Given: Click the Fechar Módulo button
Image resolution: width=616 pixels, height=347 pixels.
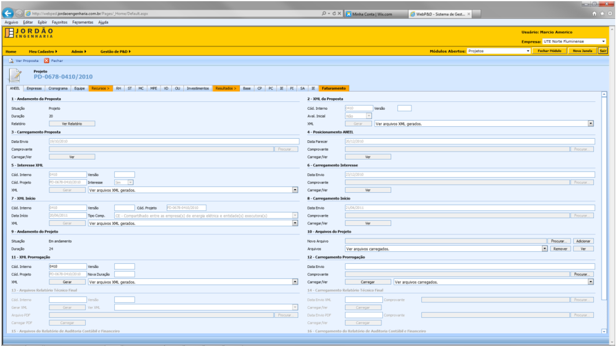Looking at the screenshot, I should [549, 51].
